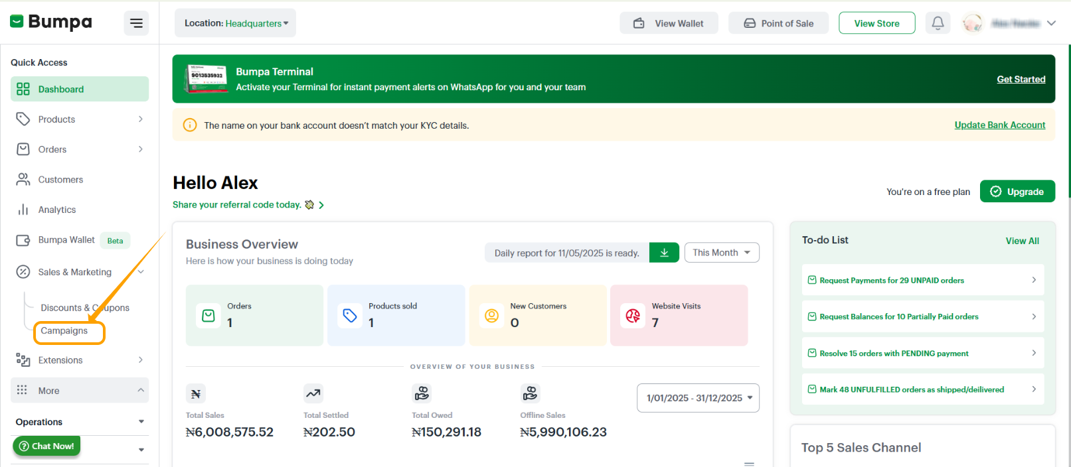
Task: Click the Total Sales value ₦6,008,575.52
Action: [230, 433]
